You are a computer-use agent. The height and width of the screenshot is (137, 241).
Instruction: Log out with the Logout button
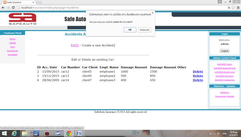225,51
